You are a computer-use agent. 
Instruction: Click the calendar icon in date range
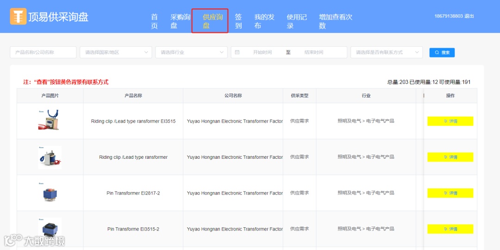237,52
